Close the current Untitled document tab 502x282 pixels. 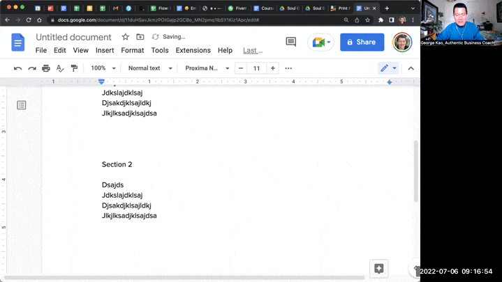(x=374, y=8)
